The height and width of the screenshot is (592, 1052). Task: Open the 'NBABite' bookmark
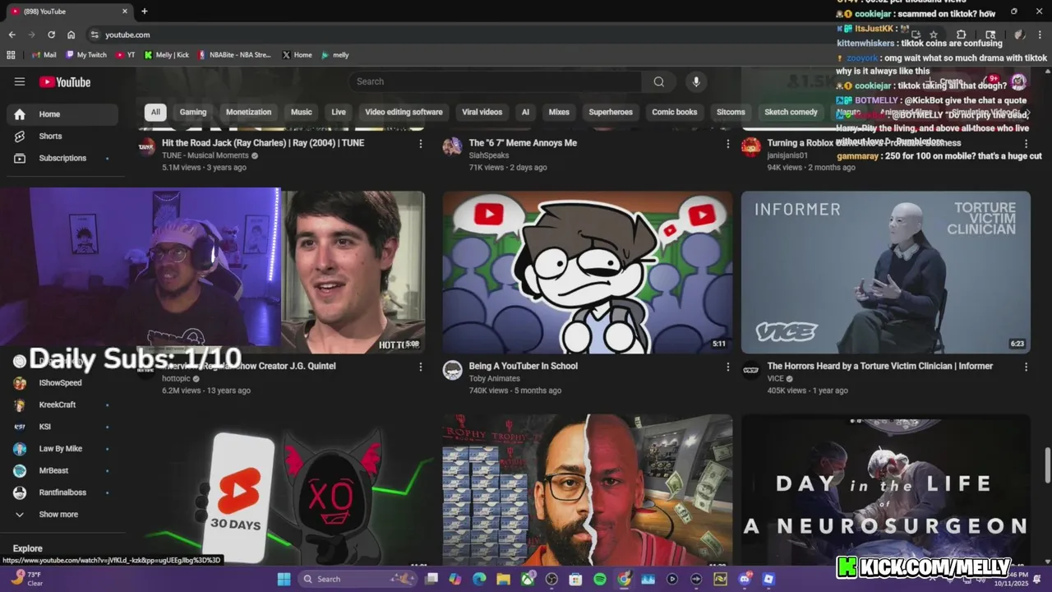(234, 55)
